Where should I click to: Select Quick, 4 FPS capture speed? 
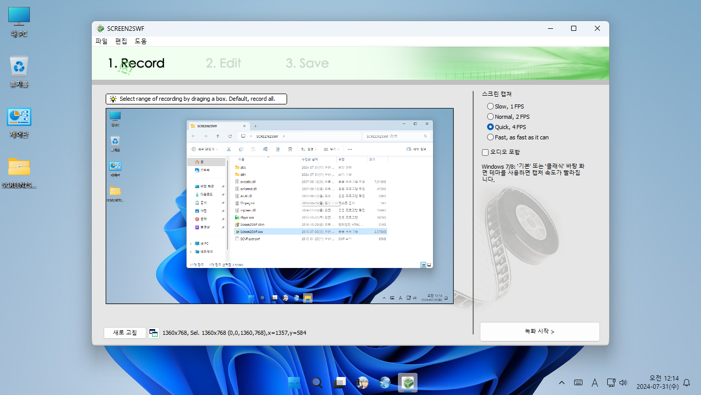[507, 127]
